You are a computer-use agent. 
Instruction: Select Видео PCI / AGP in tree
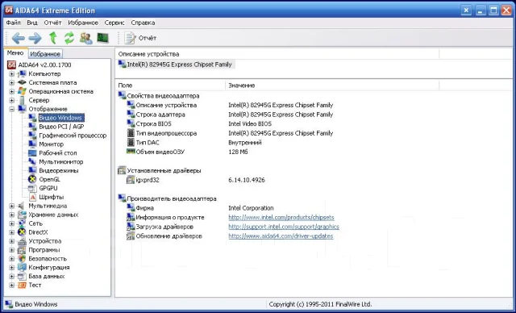pyautogui.click(x=61, y=127)
